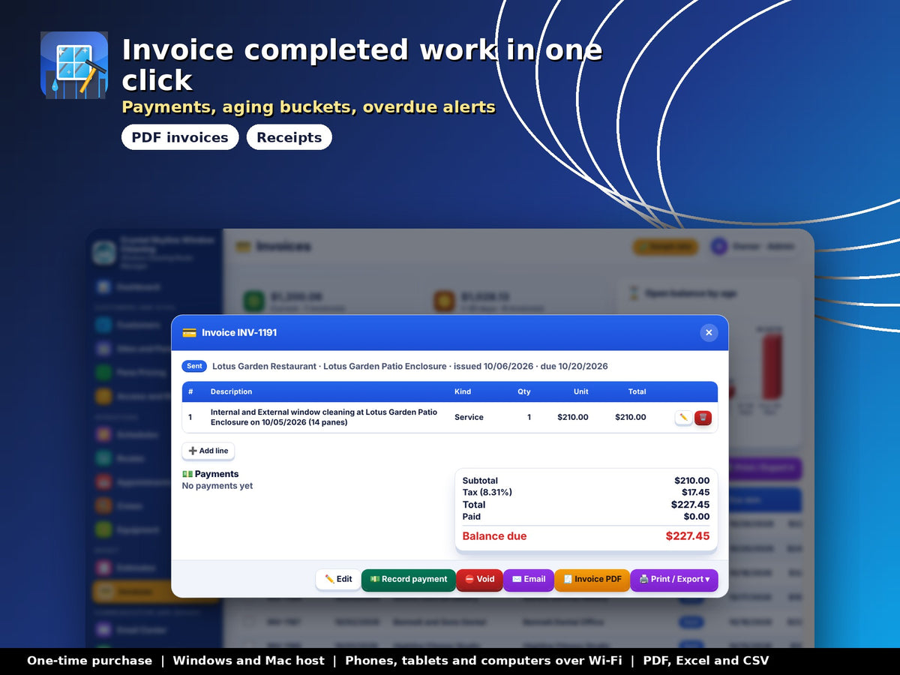Click the Receipts pill tag
Viewport: 900px width, 675px height.
tap(289, 137)
